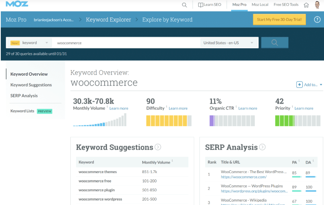324x205 pixels.
Task: Select the woocommerce free row
Action: tap(132, 181)
